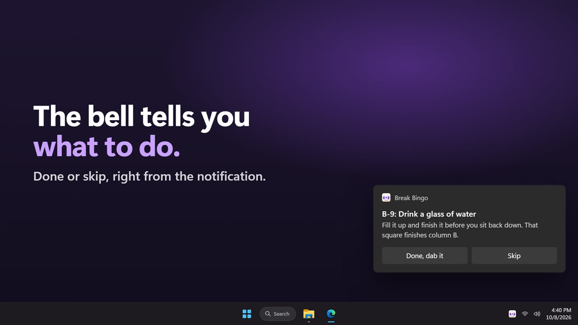Mark the task with Done, dab it
The height and width of the screenshot is (325, 578).
(x=424, y=255)
